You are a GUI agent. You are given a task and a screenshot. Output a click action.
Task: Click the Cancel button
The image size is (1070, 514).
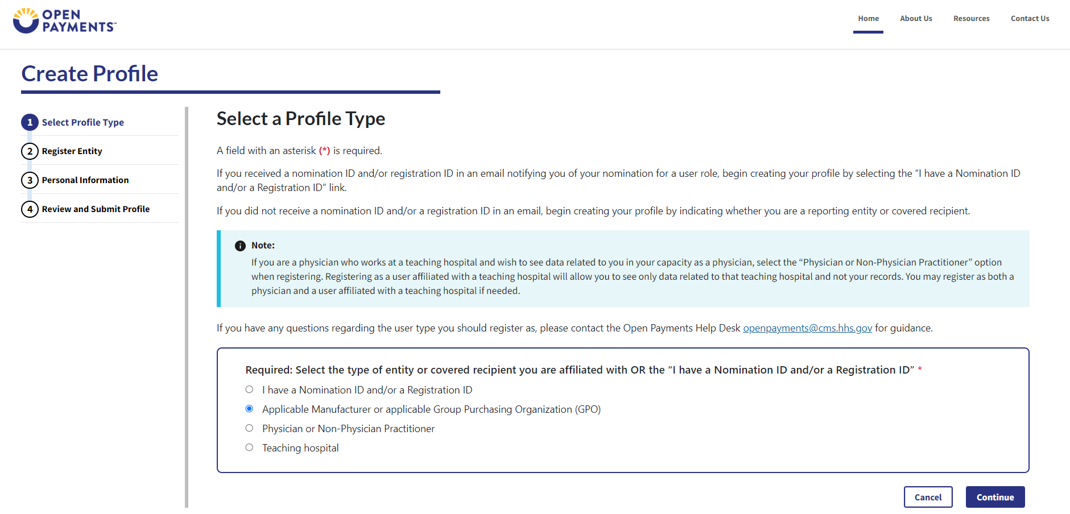pos(928,497)
